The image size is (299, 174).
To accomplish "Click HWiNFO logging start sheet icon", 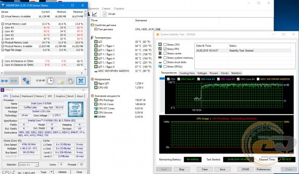I will pos(60,81).
